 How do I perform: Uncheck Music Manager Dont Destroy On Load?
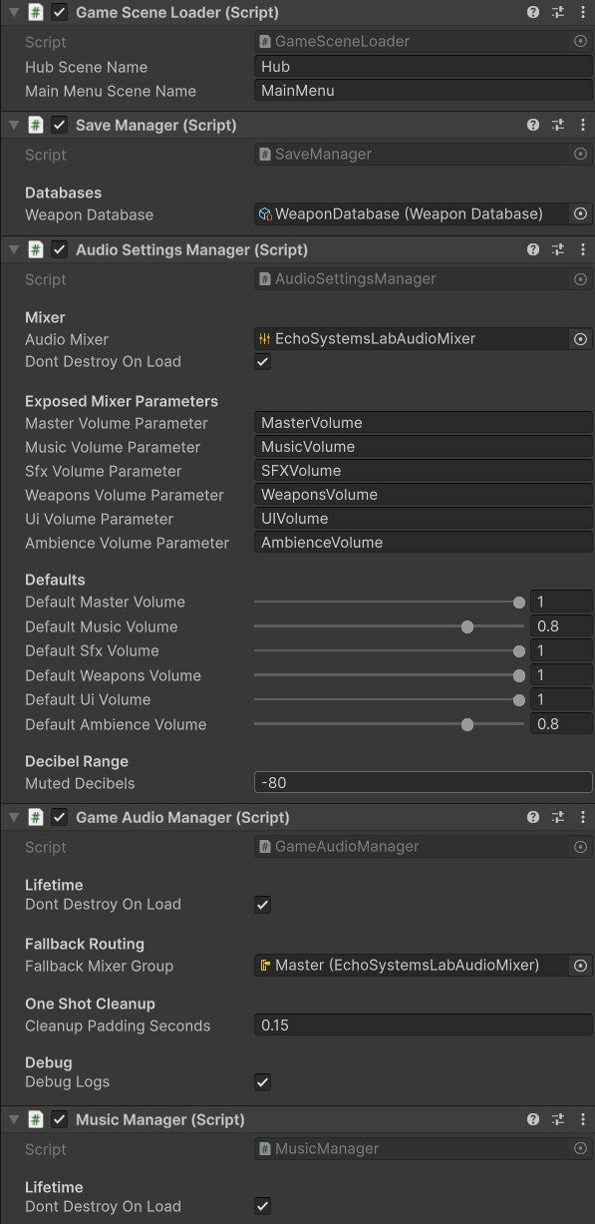pos(262,1207)
